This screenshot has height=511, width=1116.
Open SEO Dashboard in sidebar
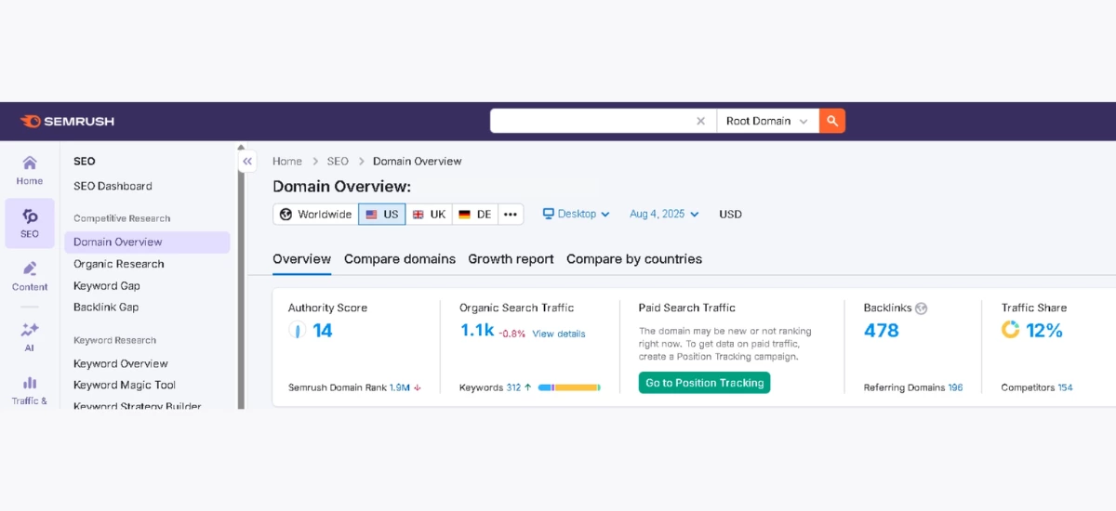(113, 186)
